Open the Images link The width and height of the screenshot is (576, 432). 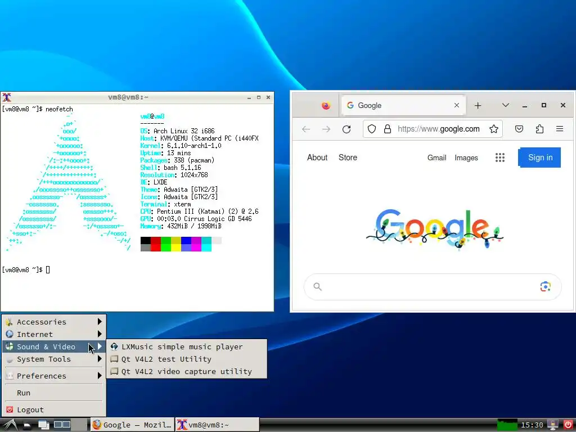(466, 158)
